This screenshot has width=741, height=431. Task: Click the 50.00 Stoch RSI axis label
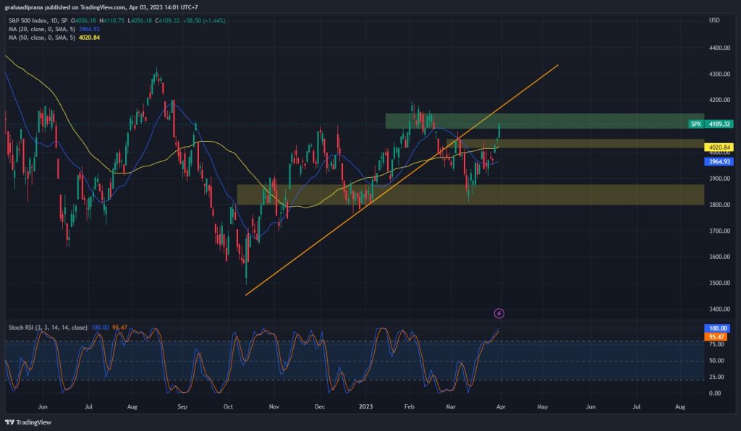click(x=716, y=361)
